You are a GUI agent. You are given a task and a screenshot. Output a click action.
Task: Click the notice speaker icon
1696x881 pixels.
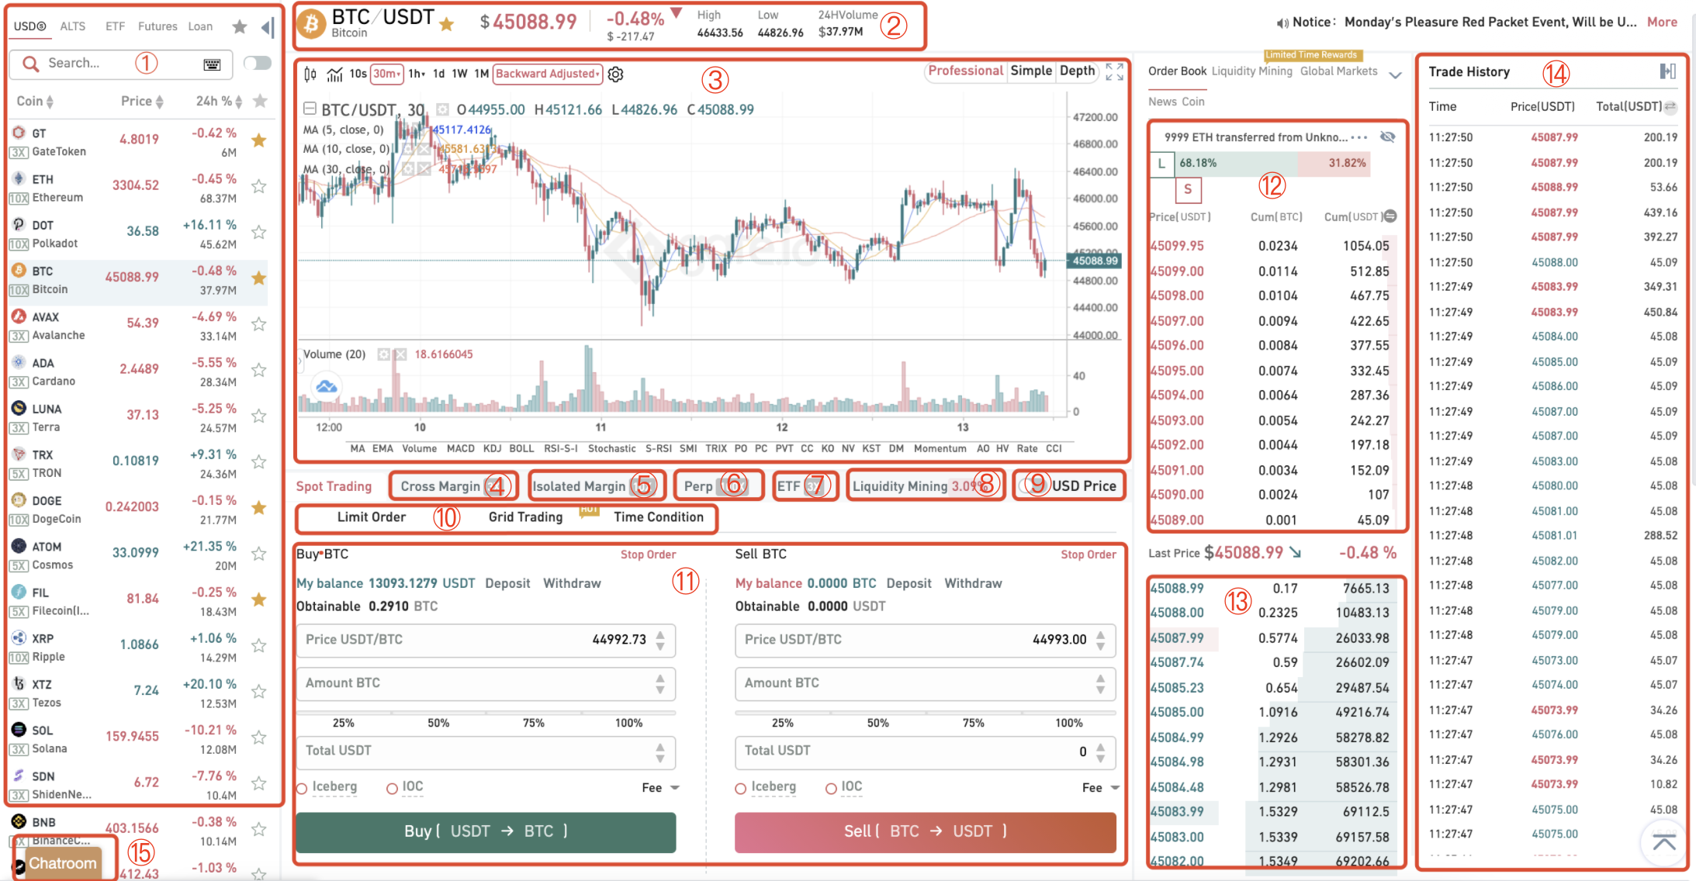click(x=1282, y=22)
